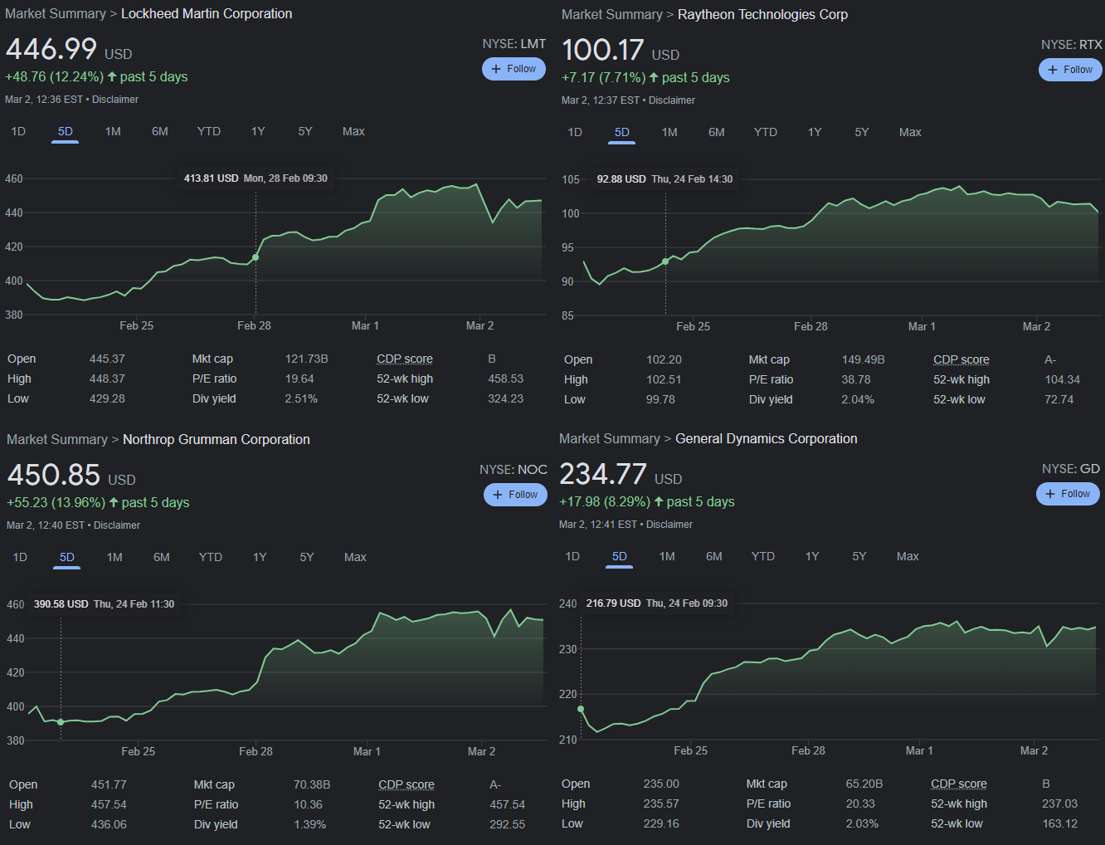Open Disclaimer link under Raytheon price

672,100
